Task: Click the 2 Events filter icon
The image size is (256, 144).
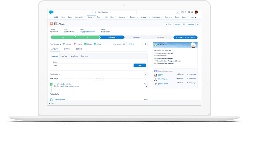Action: [75, 44]
